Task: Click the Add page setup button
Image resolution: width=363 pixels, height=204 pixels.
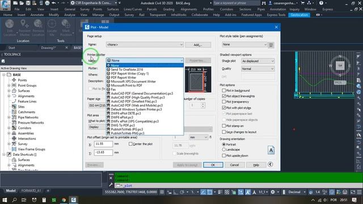Action: (x=198, y=45)
